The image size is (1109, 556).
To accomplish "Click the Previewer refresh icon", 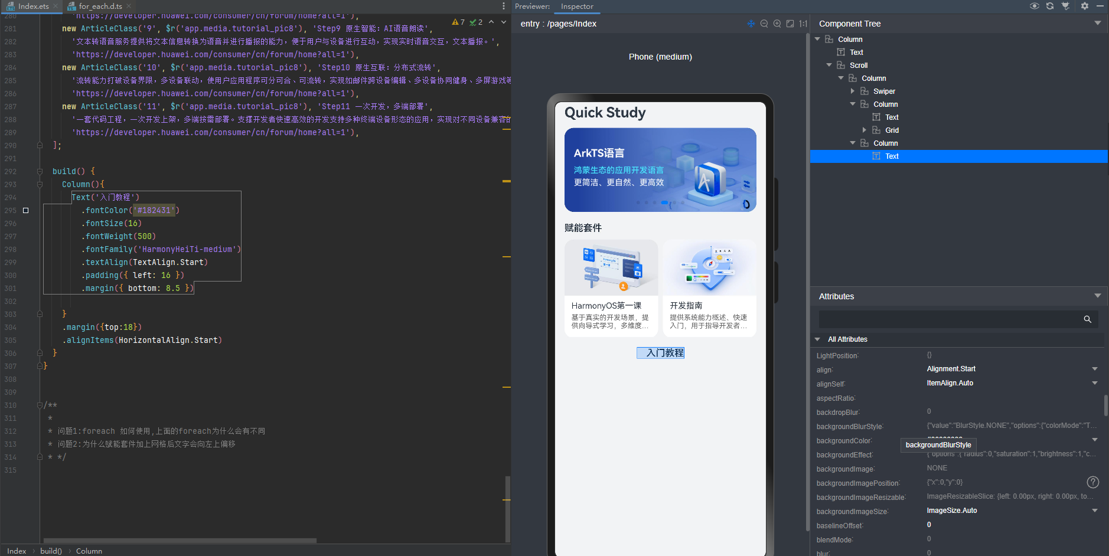I will point(1050,6).
